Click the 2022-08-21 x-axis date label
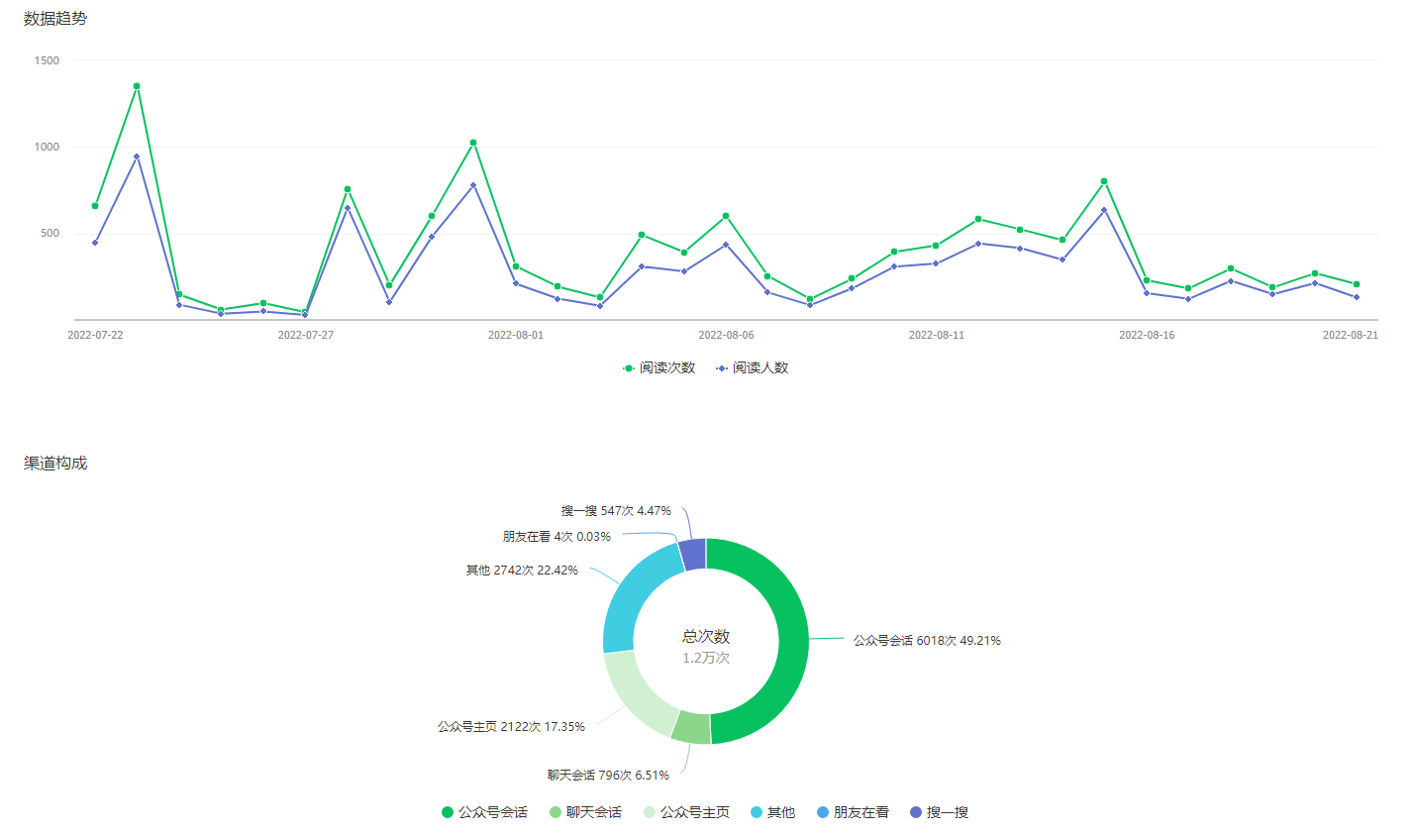 pyautogui.click(x=1351, y=335)
